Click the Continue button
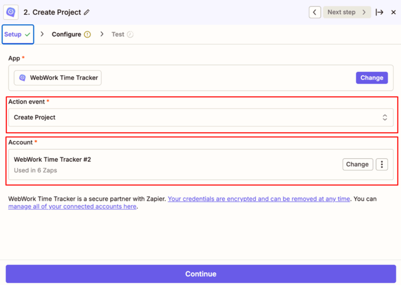Screen dimensions: 401x285 [200, 274]
